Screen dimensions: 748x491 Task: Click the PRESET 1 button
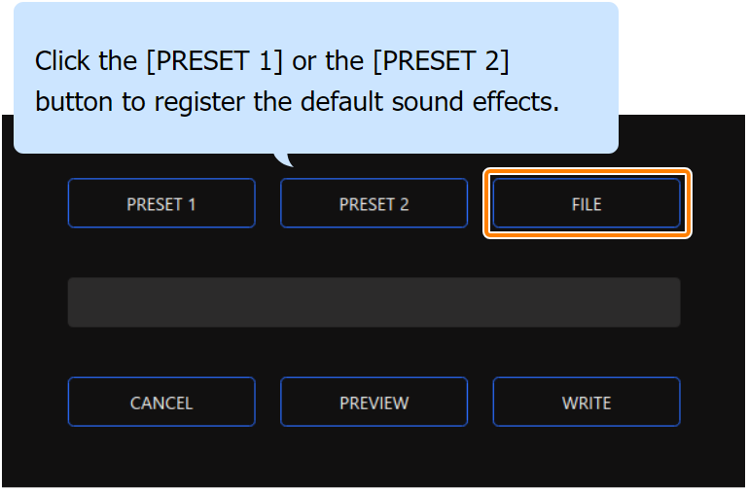pyautogui.click(x=161, y=204)
